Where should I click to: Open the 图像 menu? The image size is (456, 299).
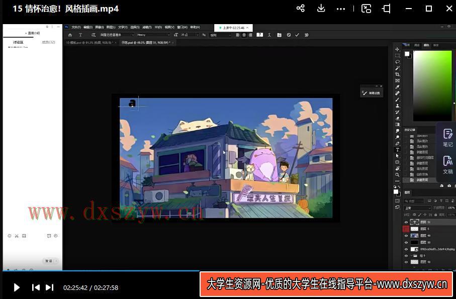click(x=100, y=27)
